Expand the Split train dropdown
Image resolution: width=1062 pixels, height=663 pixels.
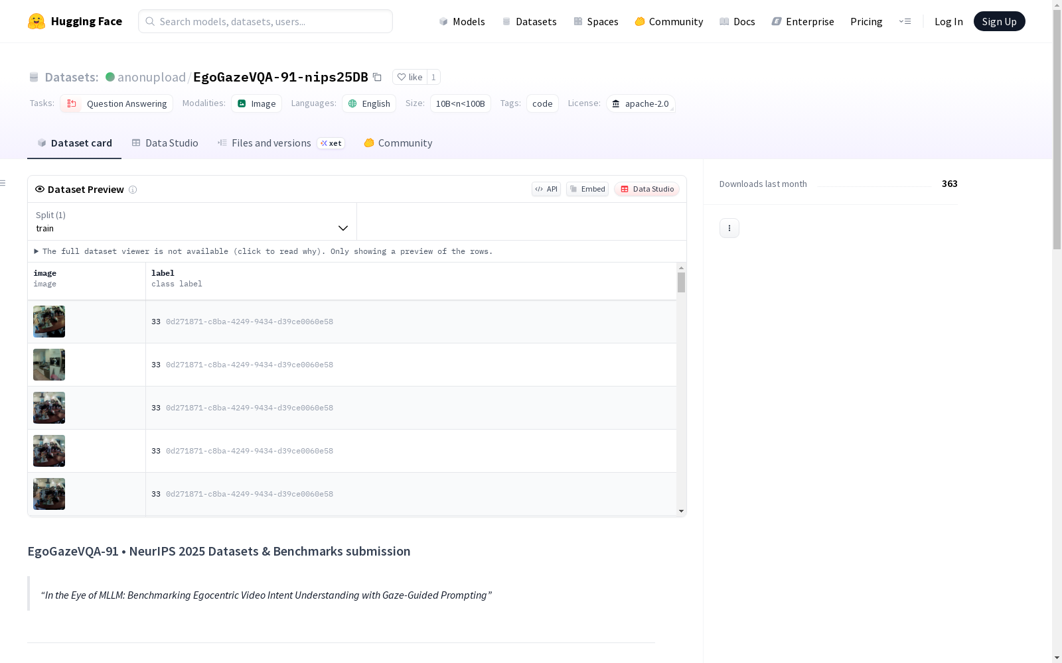(x=192, y=221)
